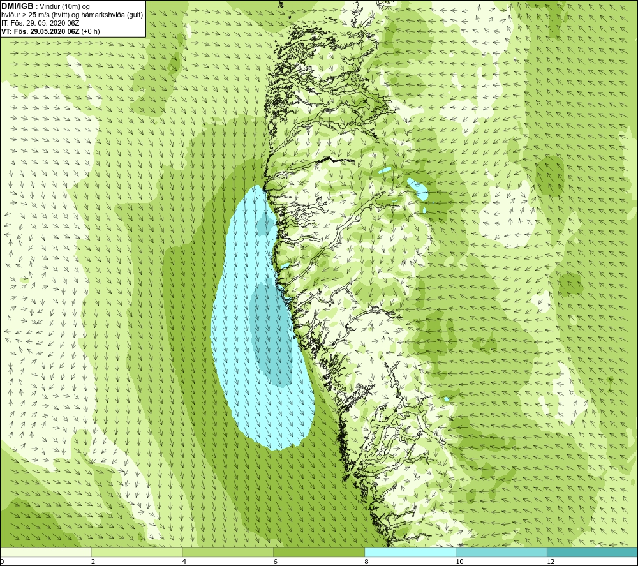Click the 6–8 m/s dark green swatch

coord(319,552)
